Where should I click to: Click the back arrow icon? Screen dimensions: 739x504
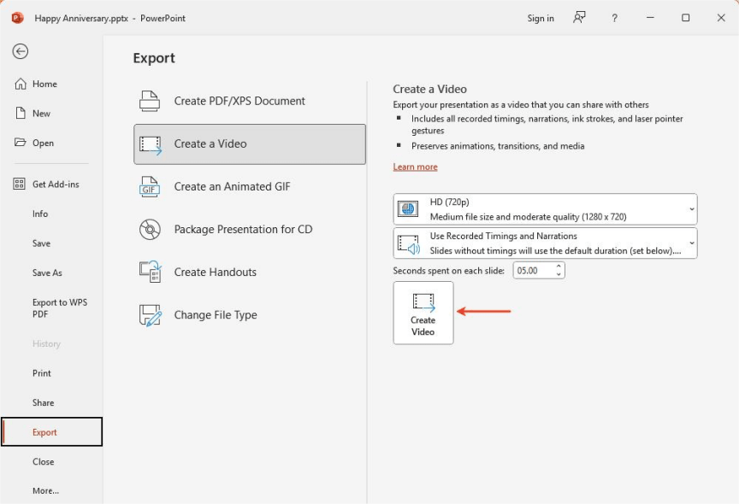pyautogui.click(x=20, y=51)
